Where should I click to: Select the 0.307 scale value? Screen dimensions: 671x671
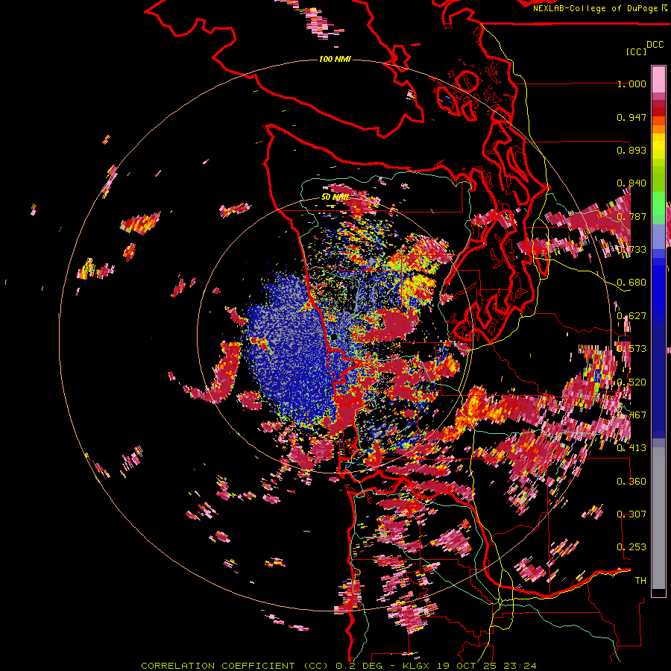pos(631,514)
